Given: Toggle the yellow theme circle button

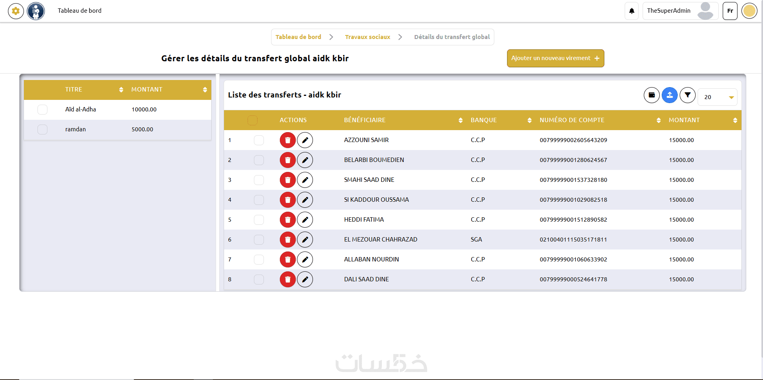Looking at the screenshot, I should pyautogui.click(x=749, y=11).
